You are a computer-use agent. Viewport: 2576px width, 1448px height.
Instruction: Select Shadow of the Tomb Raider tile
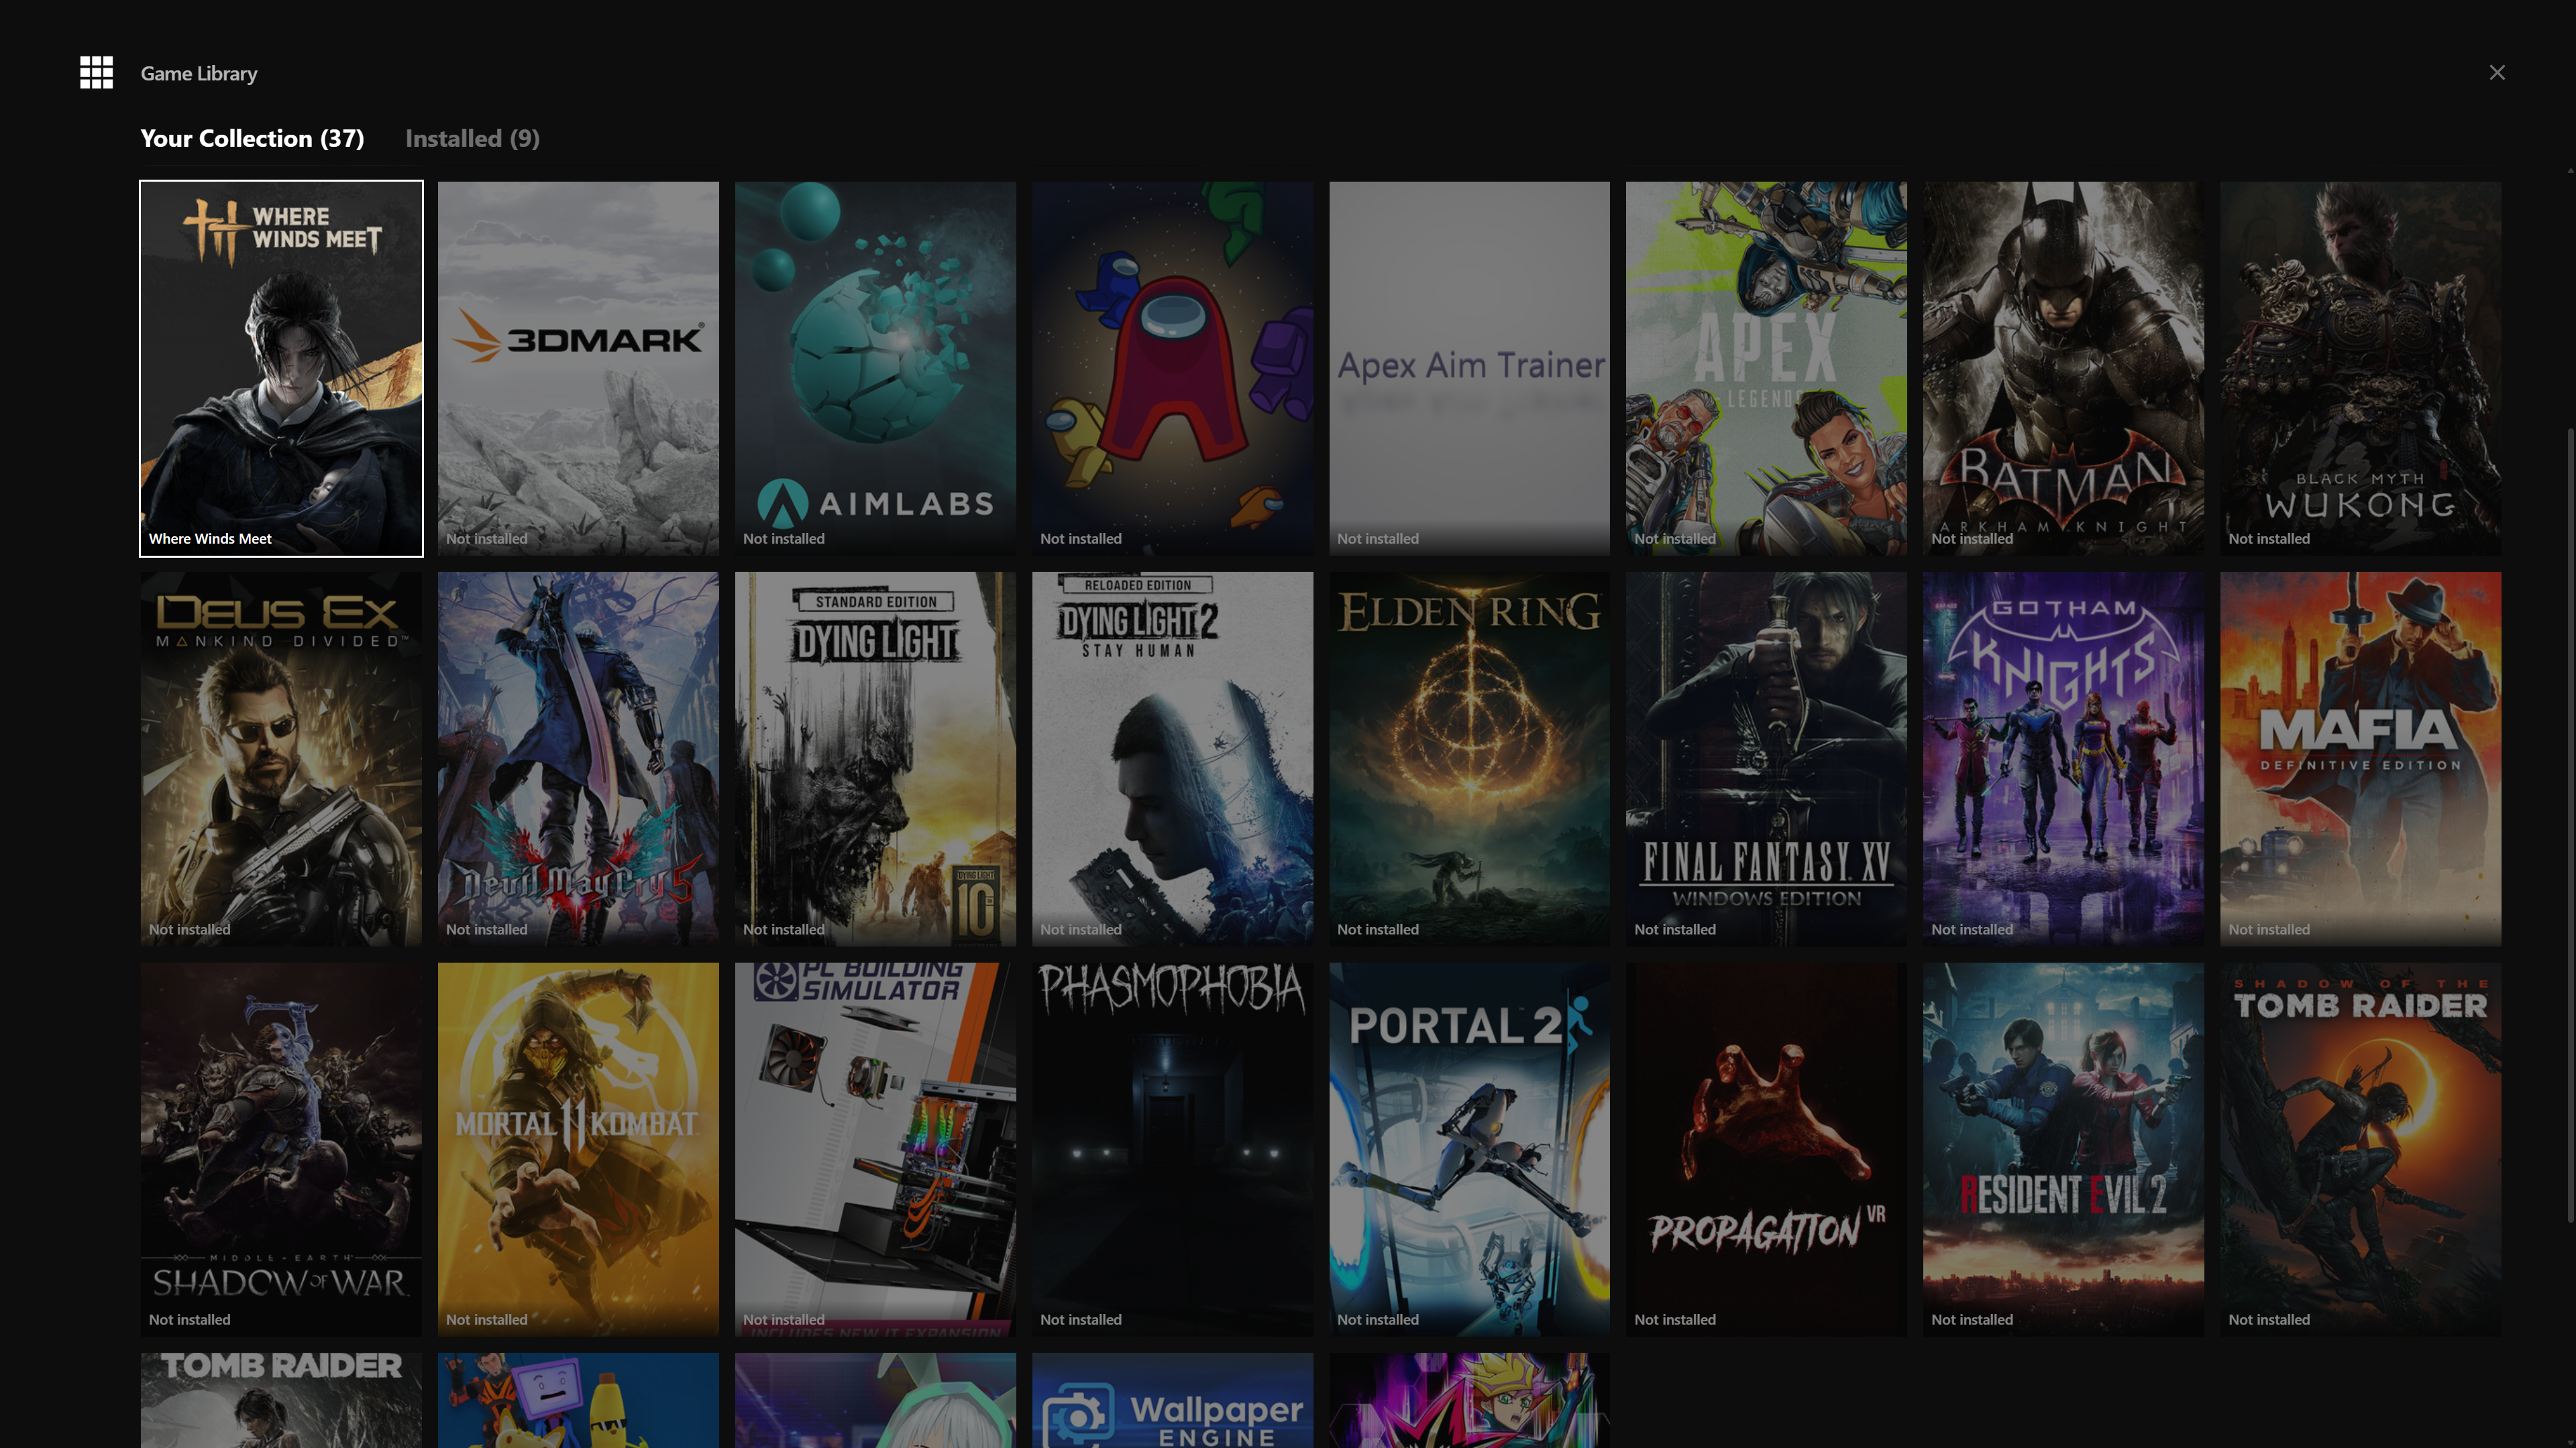[x=2360, y=1149]
